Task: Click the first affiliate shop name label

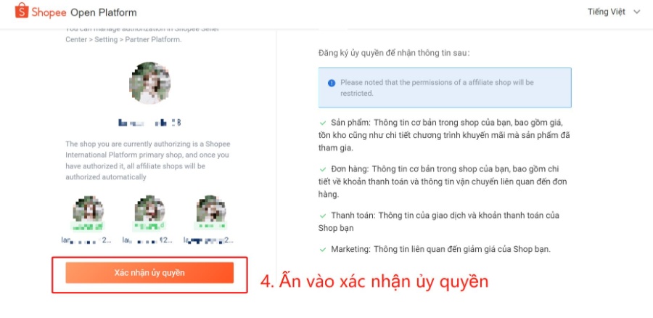Action: point(86,240)
